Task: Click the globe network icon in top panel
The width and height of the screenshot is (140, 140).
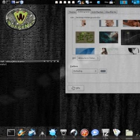Action: tap(79, 2)
